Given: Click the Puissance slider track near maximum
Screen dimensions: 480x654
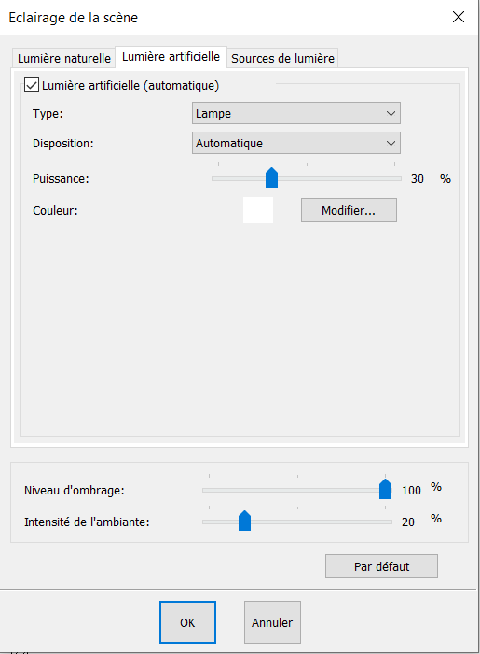Looking at the screenshot, I should click(x=393, y=178).
